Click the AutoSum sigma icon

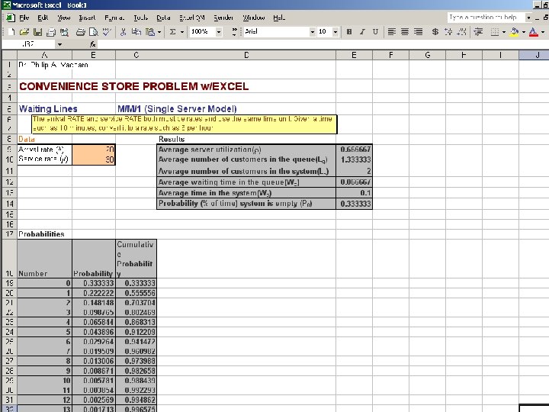(172, 32)
